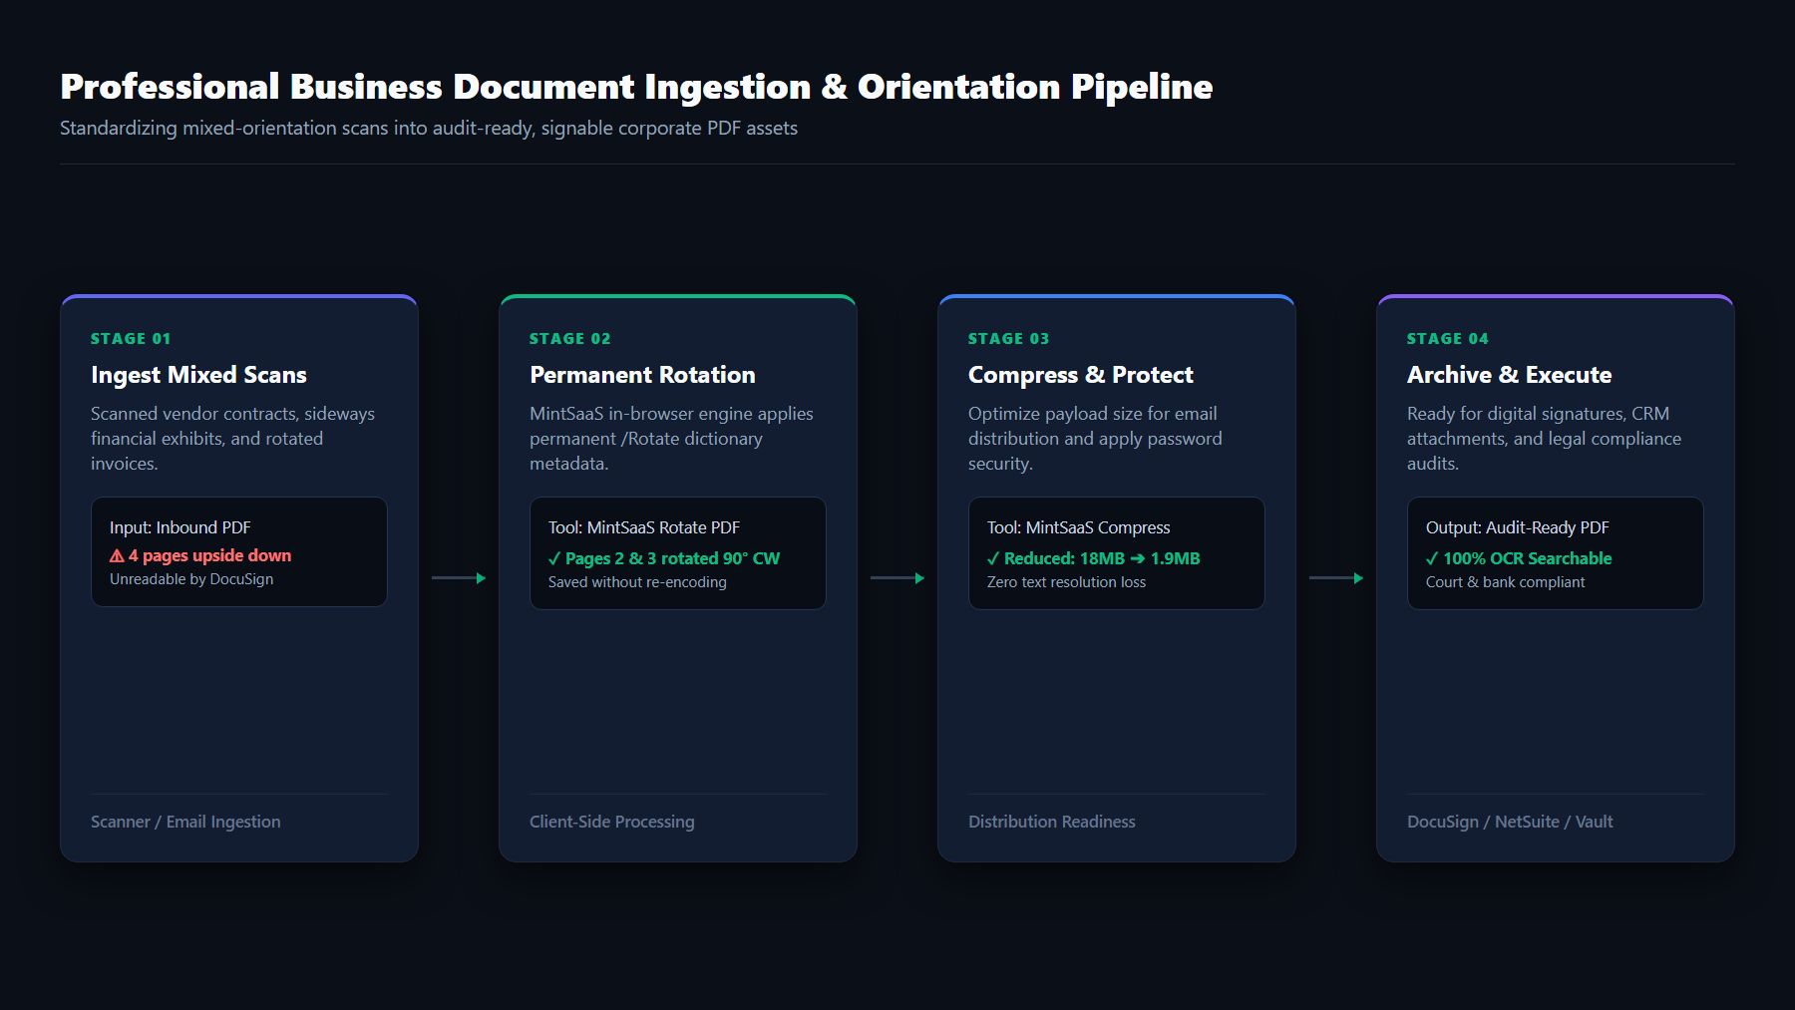Click the checkmark before 'Pages 2 & 3 rotated'
The image size is (1795, 1010).
click(x=554, y=558)
